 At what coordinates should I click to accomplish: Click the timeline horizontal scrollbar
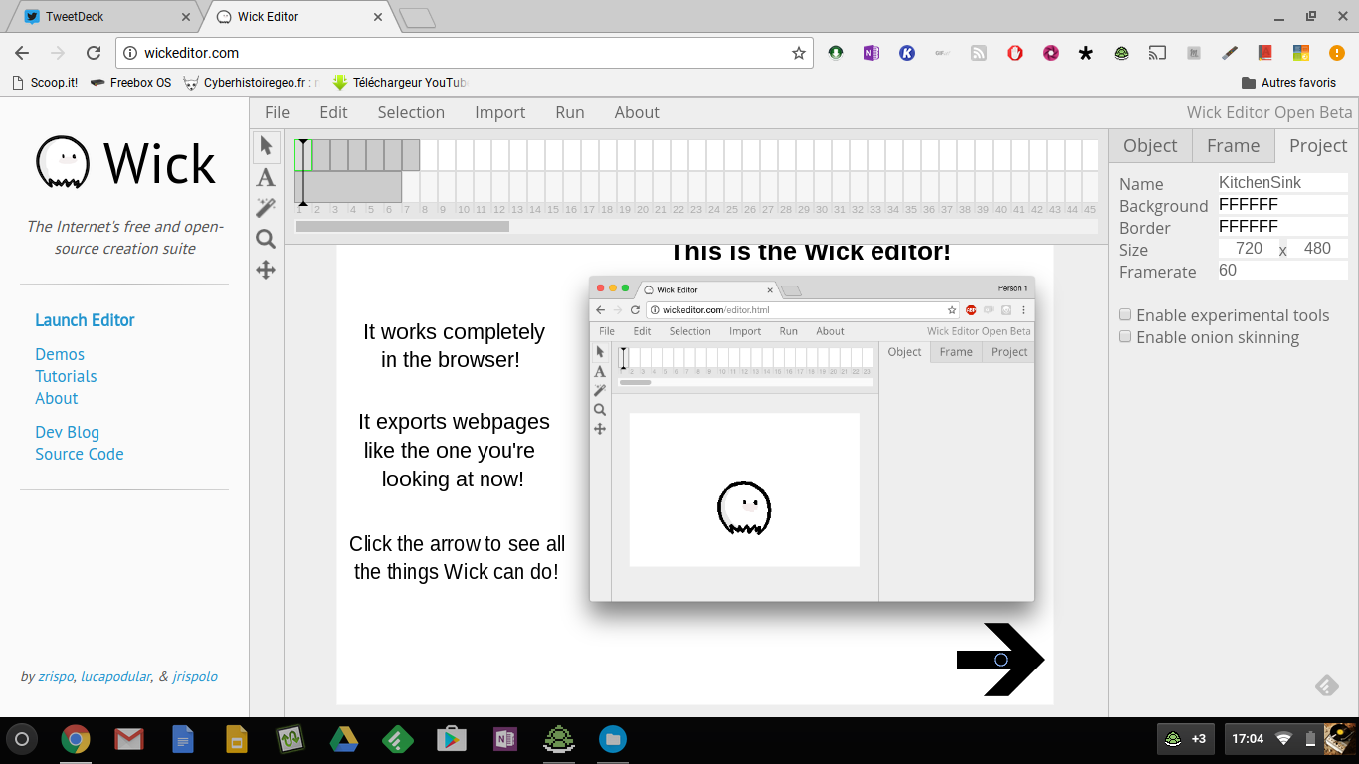[x=403, y=226]
